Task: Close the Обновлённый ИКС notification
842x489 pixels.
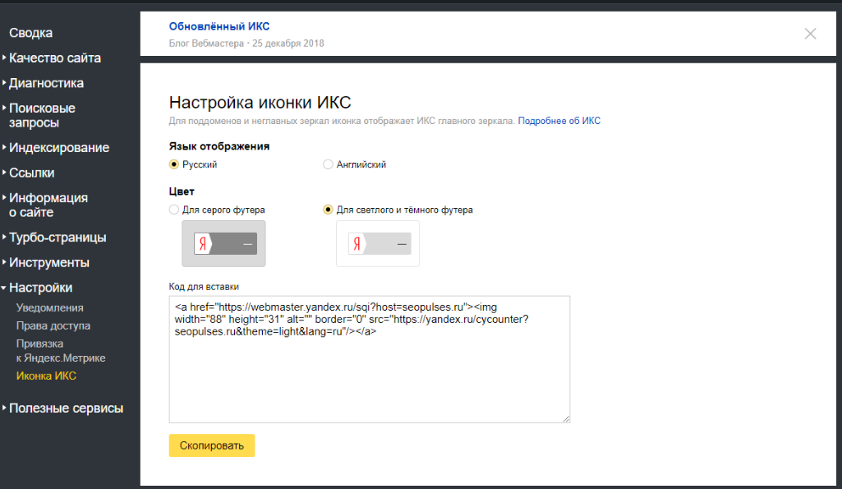Action: point(810,34)
